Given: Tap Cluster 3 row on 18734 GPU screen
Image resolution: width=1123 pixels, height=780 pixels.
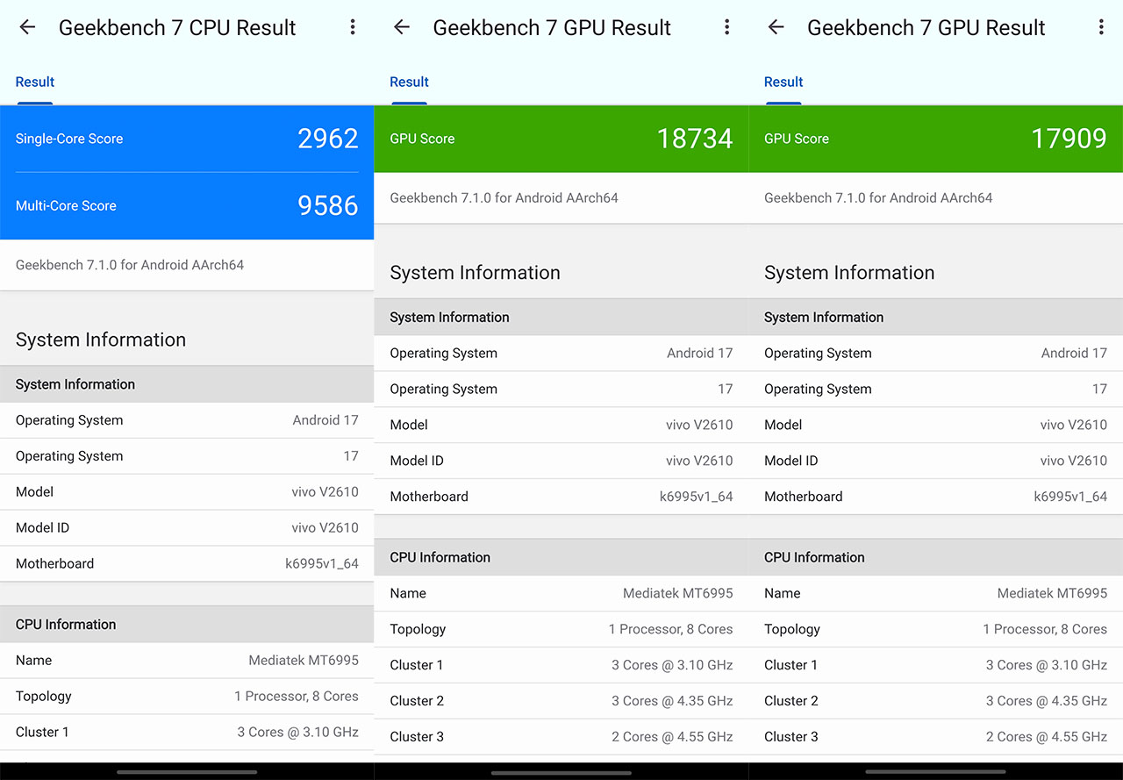Looking at the screenshot, I should (x=561, y=737).
